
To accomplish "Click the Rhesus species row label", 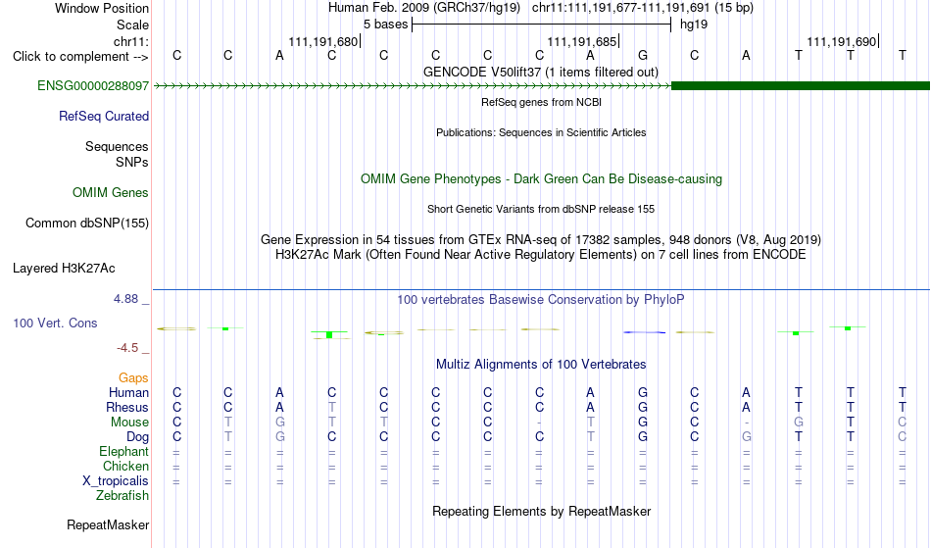I will pyautogui.click(x=127, y=407).
